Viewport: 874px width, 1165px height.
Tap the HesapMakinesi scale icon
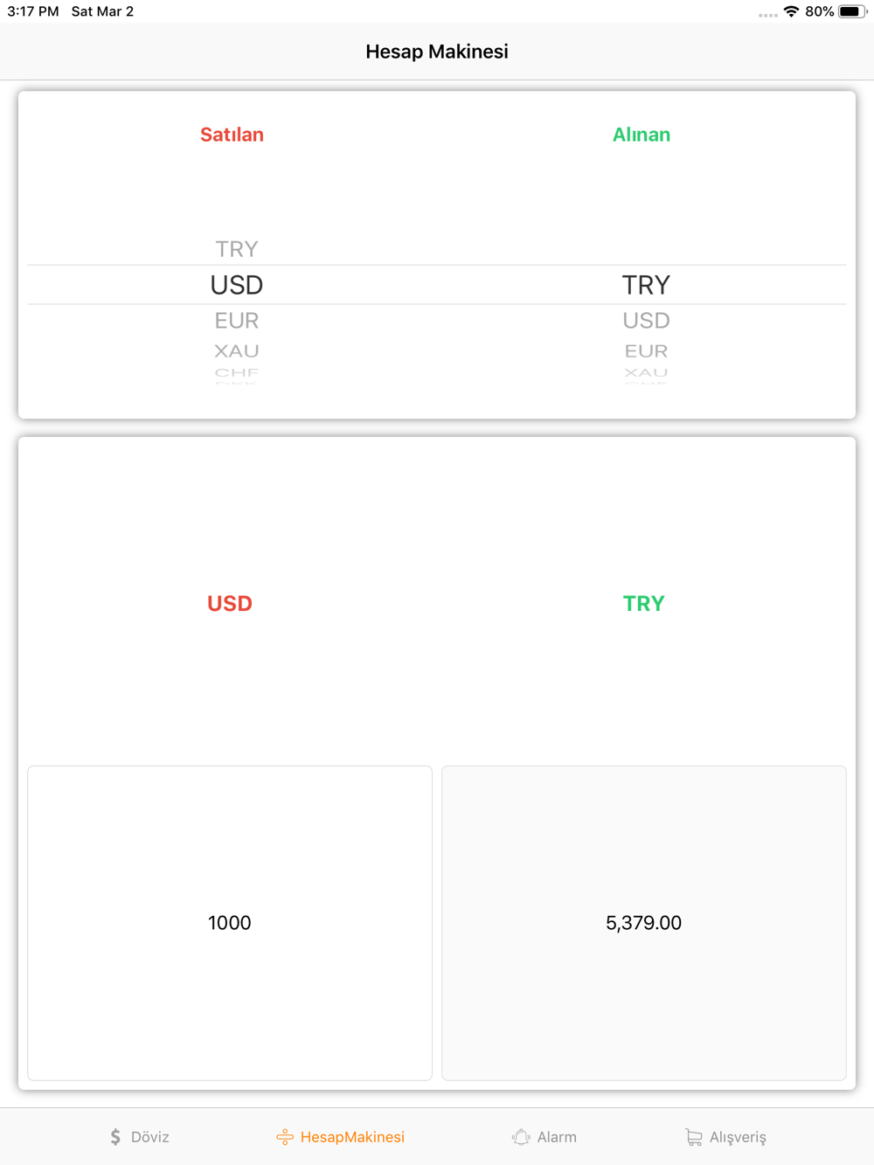[285, 1137]
